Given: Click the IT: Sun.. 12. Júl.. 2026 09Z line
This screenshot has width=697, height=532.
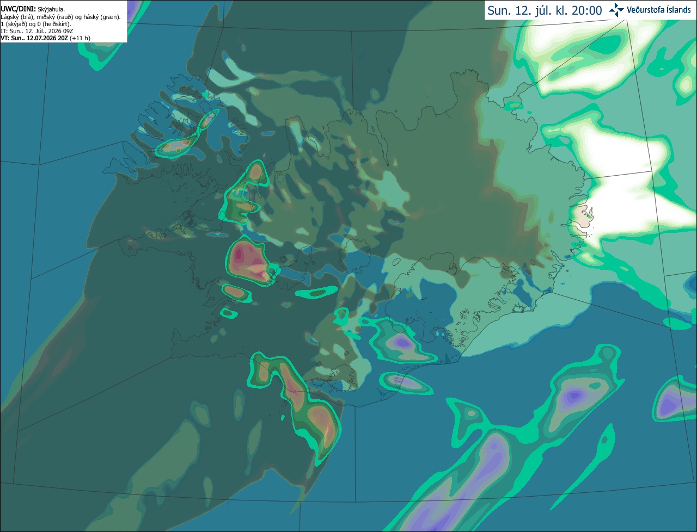Looking at the screenshot, I should pos(37,31).
